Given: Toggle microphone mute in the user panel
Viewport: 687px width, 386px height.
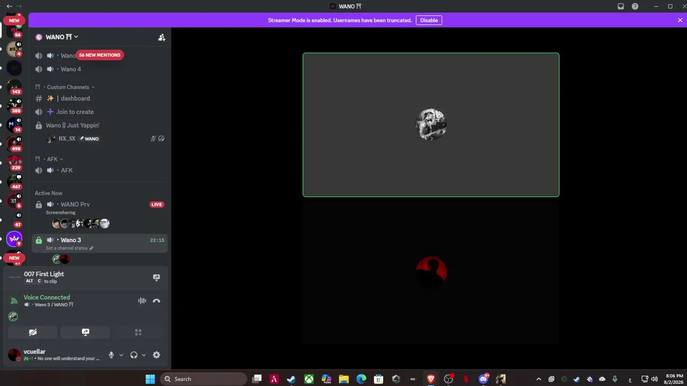Looking at the screenshot, I should (x=112, y=355).
